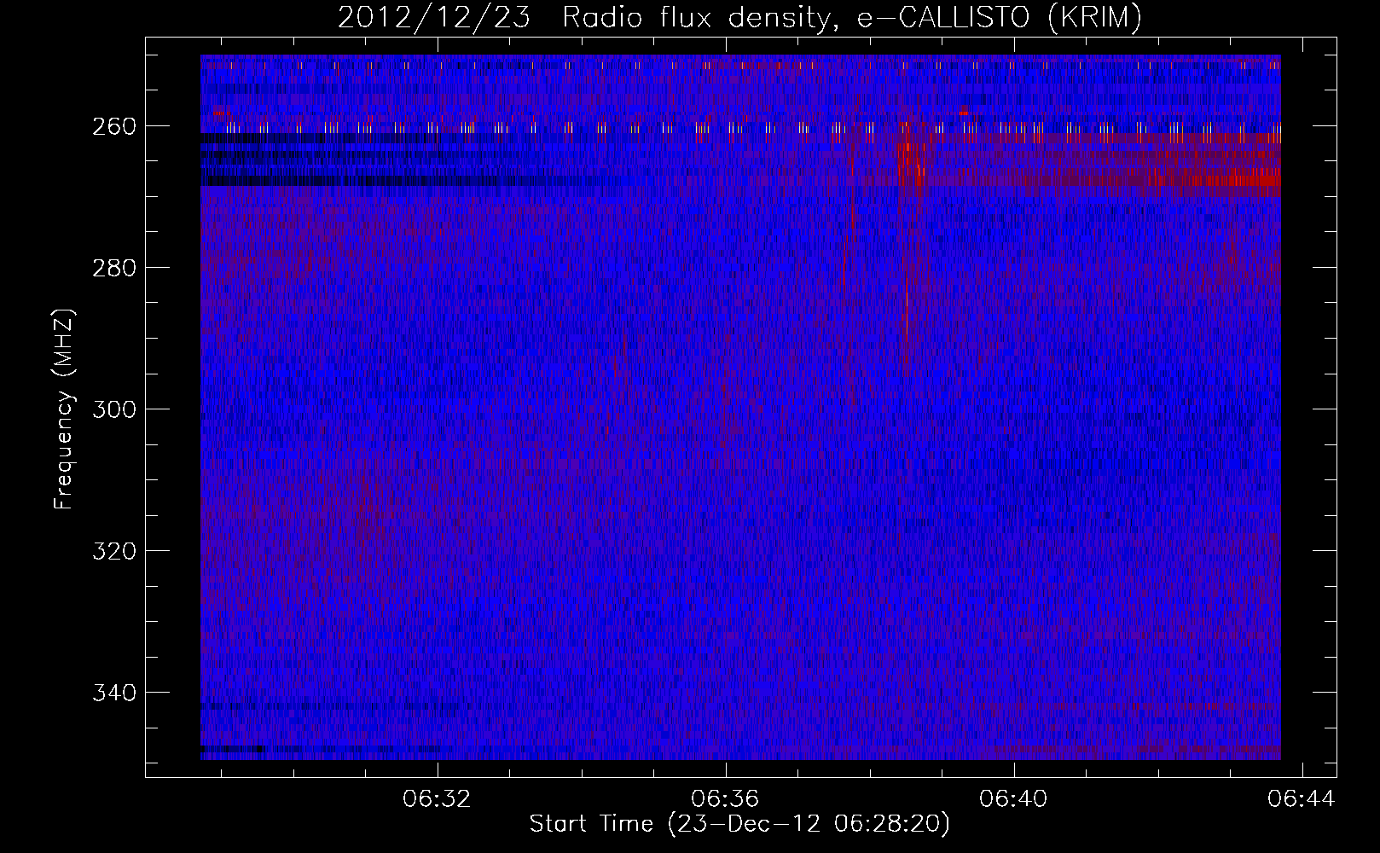Click the 06:36 time tick label
This screenshot has width=1380, height=853.
point(726,799)
